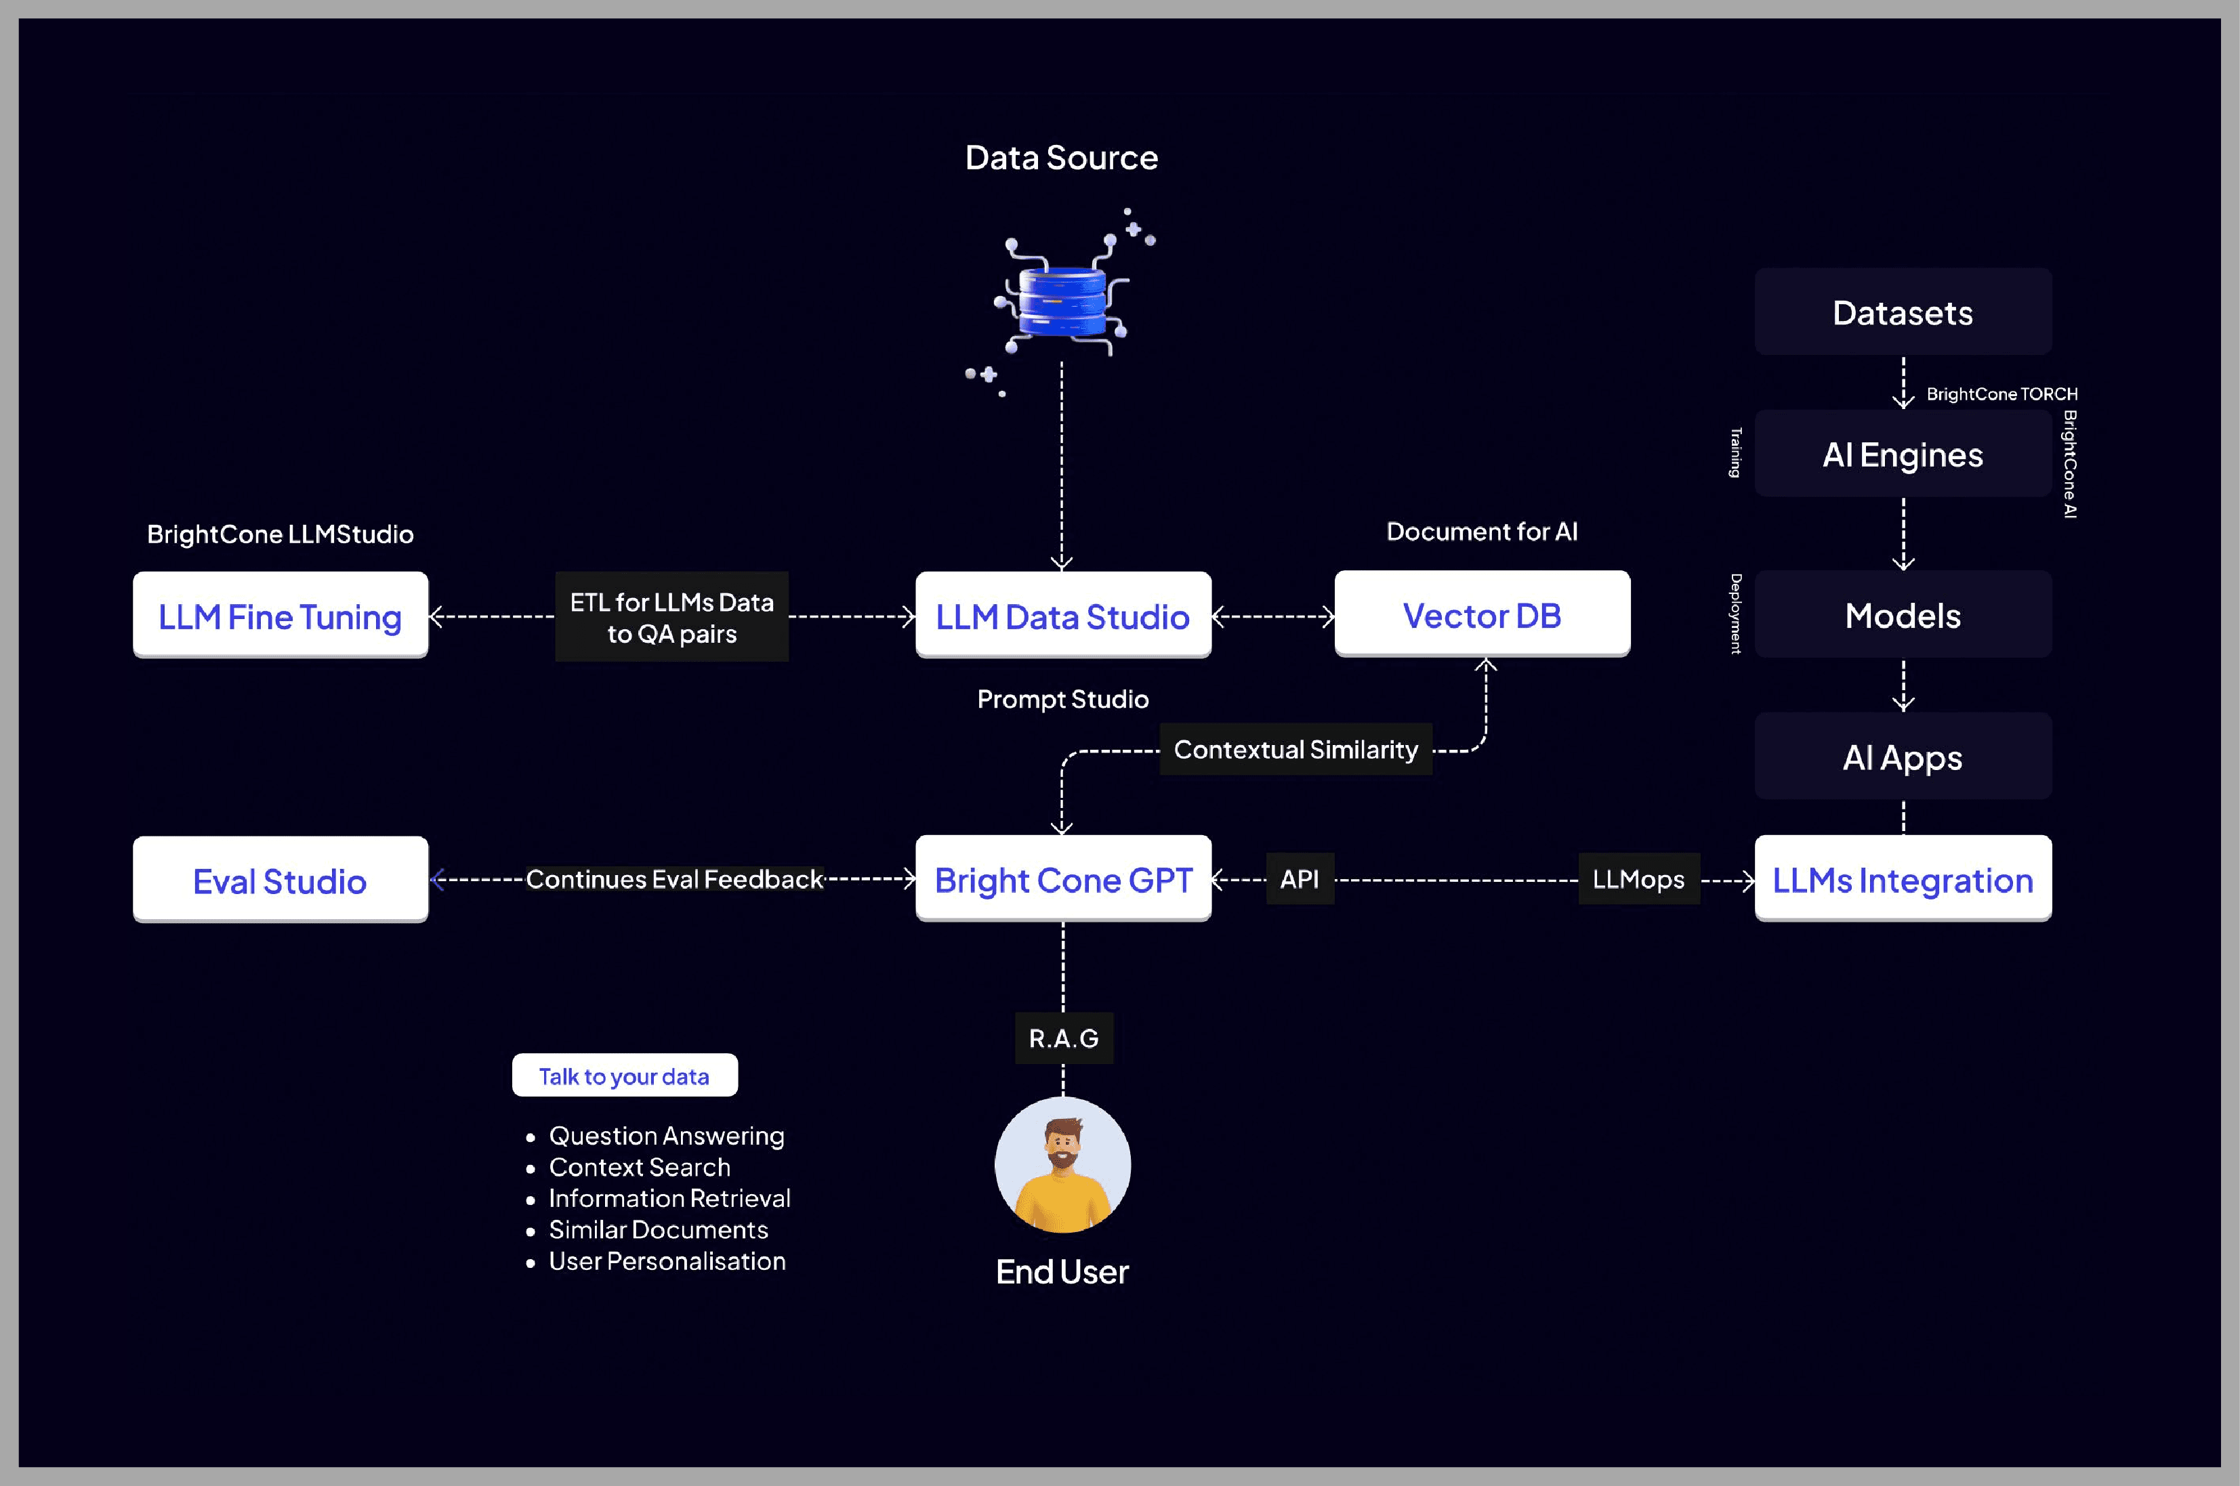Click the BrightCone TORCH label
The height and width of the screenshot is (1486, 2240).
(2002, 394)
